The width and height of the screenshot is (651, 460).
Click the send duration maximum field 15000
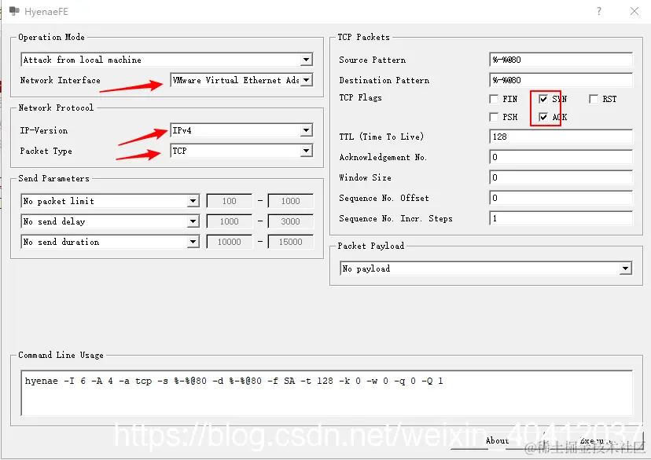coord(291,242)
